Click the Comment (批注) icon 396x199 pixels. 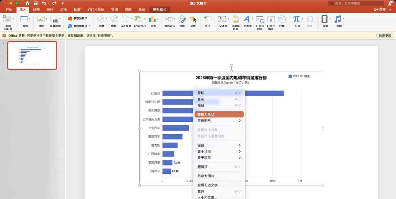(207, 19)
